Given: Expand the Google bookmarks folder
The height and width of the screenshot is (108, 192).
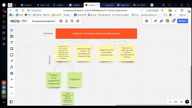Looking at the screenshot, I should click(67, 15).
